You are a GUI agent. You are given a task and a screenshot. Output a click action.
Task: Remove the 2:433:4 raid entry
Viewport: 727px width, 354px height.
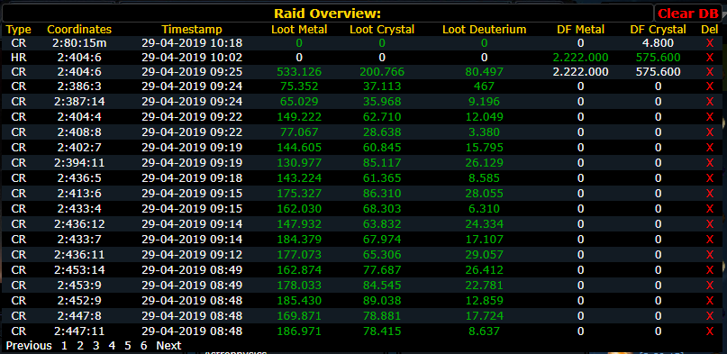pos(709,208)
